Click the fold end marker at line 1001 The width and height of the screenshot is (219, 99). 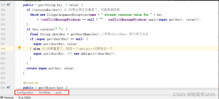coord(15,63)
